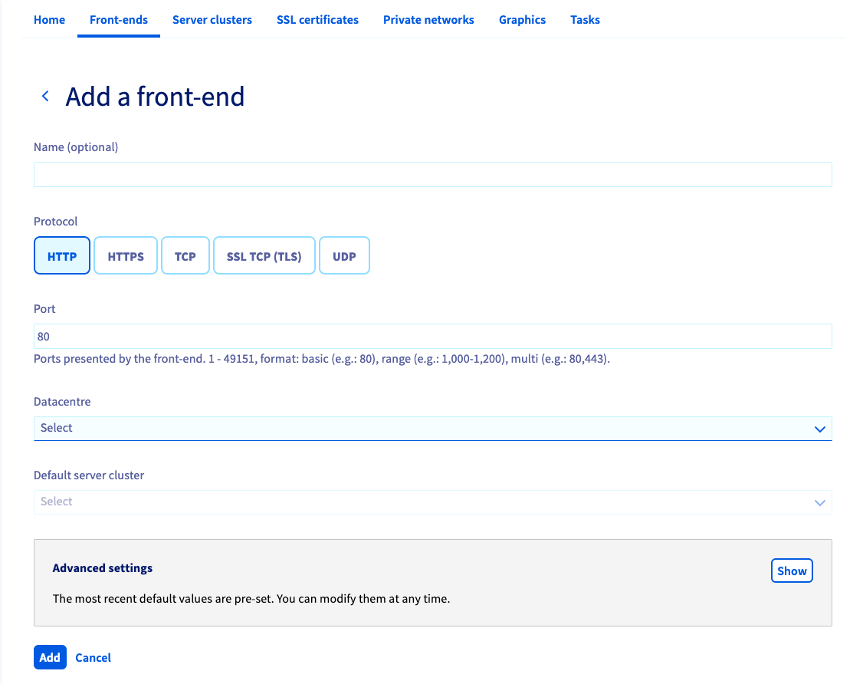Go to the Graphics tab
Image resolution: width=863 pixels, height=684 pixels.
pos(522,19)
